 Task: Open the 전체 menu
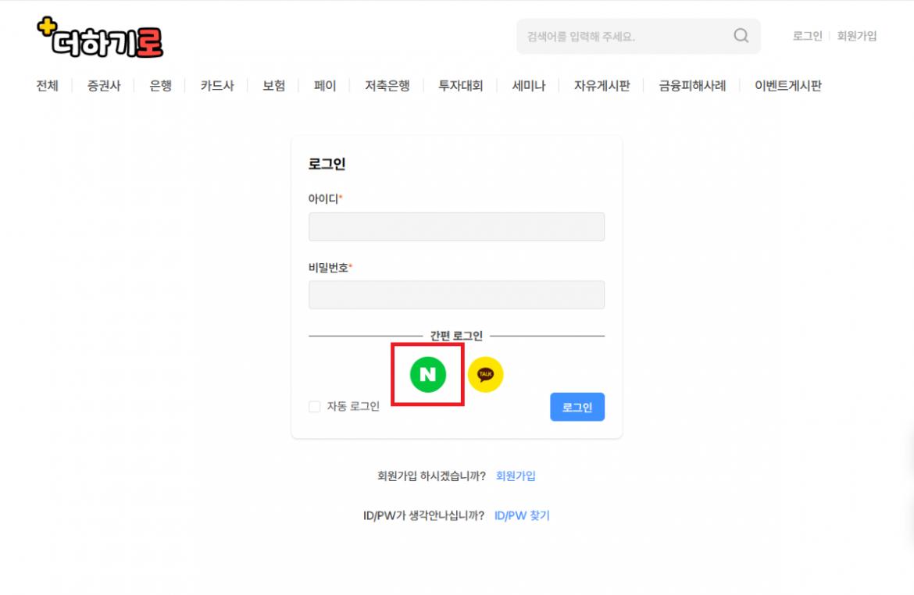[x=47, y=86]
